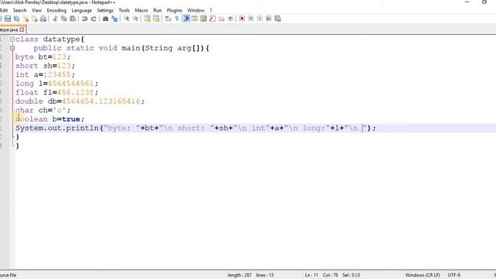Toggle synchronized vertical scrolling icon

[147, 19]
